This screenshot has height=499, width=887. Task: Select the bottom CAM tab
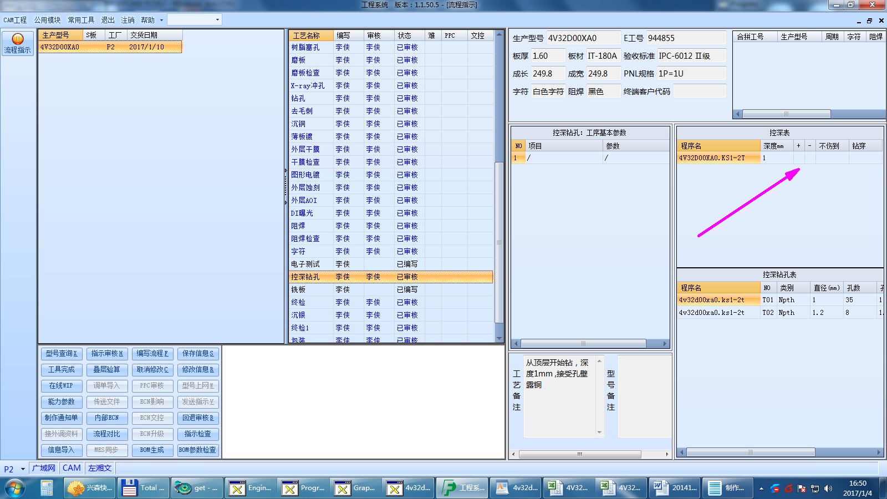[72, 468]
